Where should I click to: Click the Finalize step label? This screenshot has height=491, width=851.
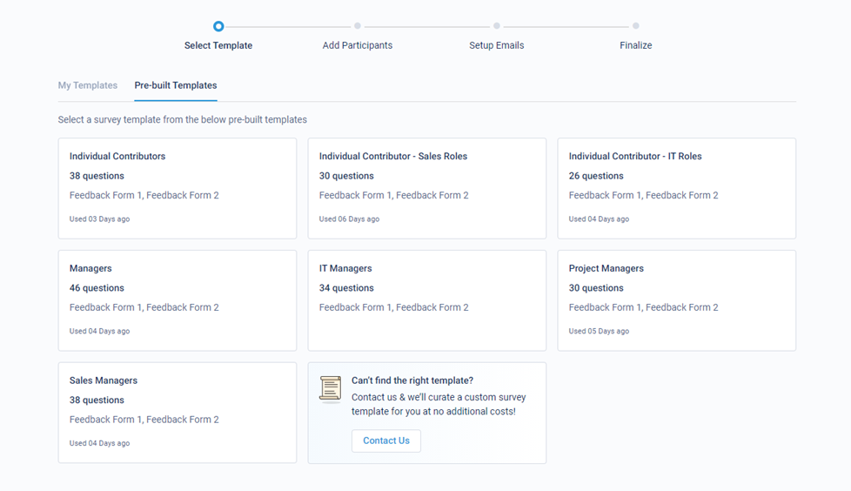(x=636, y=45)
